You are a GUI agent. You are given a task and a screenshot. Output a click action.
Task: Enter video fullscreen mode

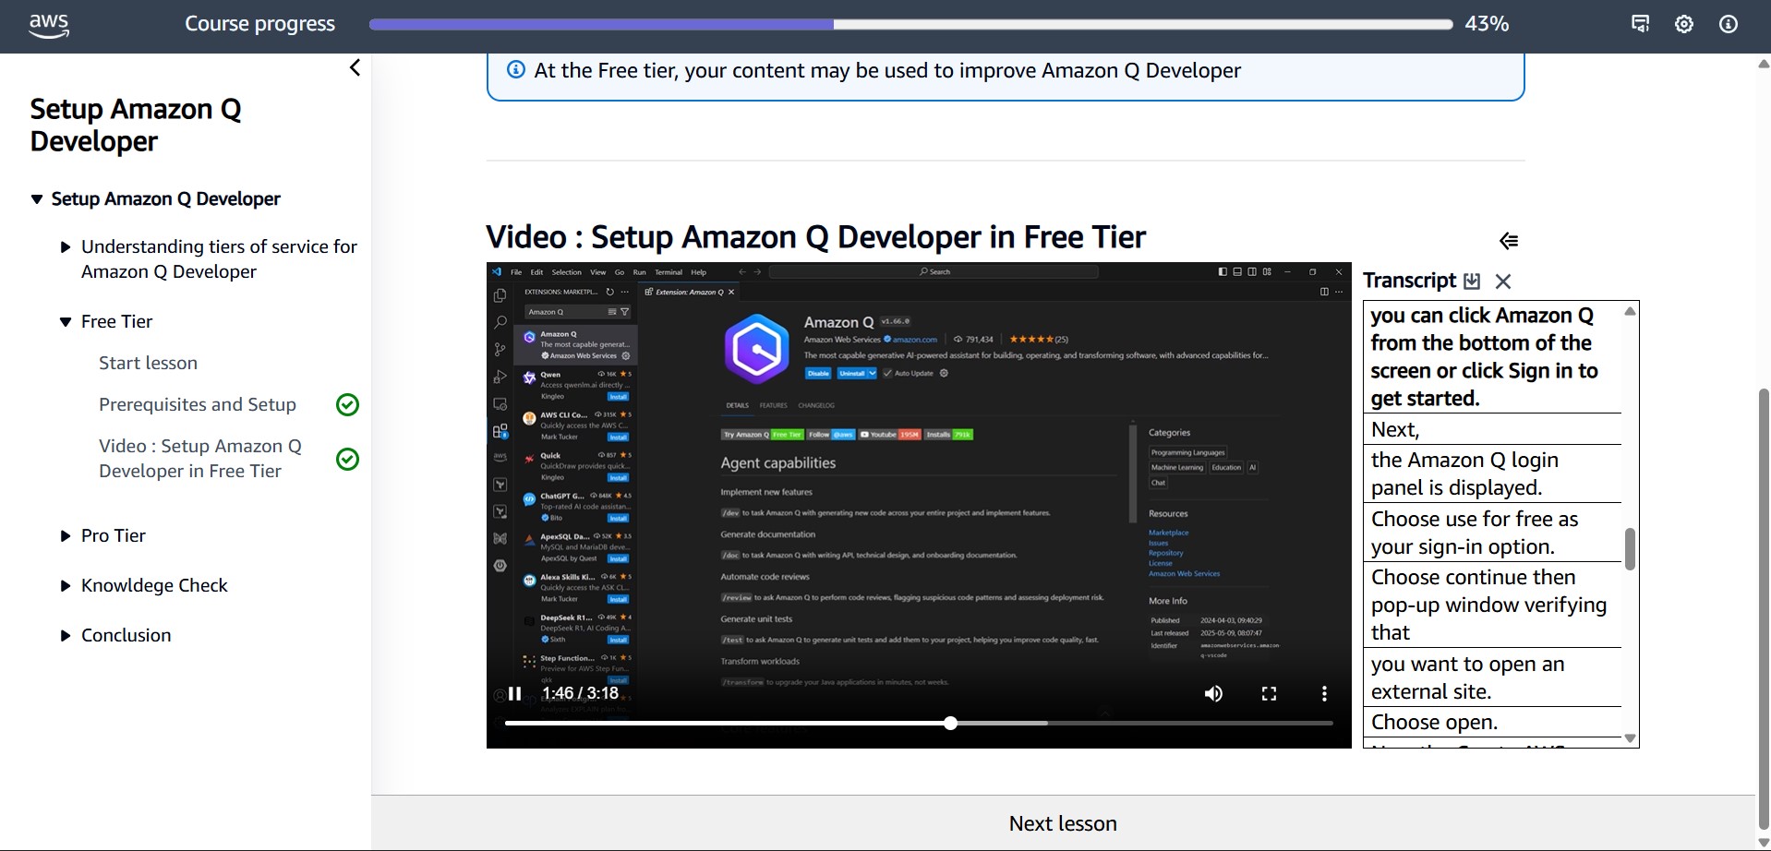1269,693
